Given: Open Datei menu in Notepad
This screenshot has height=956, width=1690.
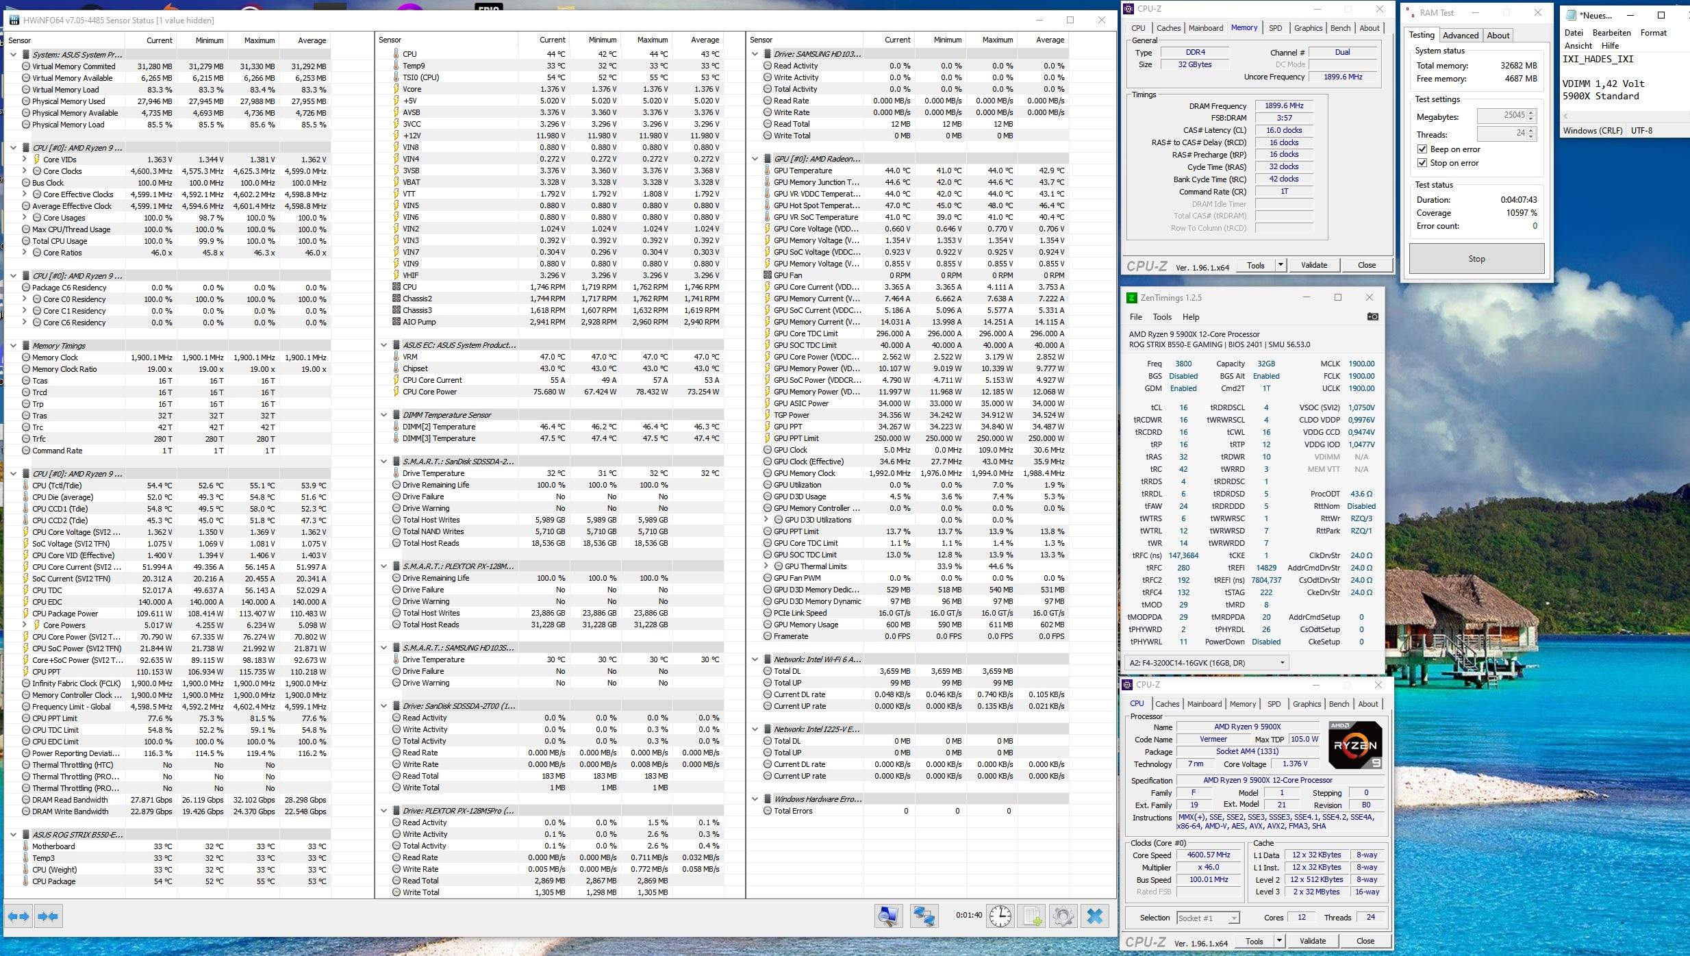Looking at the screenshot, I should point(1574,33).
